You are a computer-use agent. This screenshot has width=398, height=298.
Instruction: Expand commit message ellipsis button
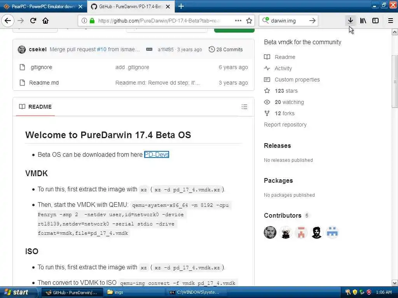(149, 49)
